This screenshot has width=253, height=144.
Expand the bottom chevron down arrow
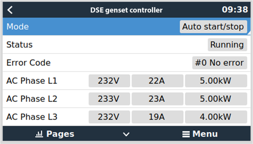126,134
